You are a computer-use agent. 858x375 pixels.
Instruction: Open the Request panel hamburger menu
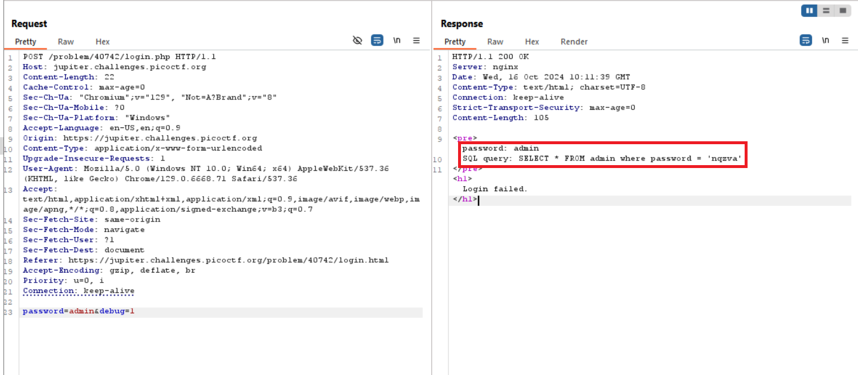click(416, 41)
